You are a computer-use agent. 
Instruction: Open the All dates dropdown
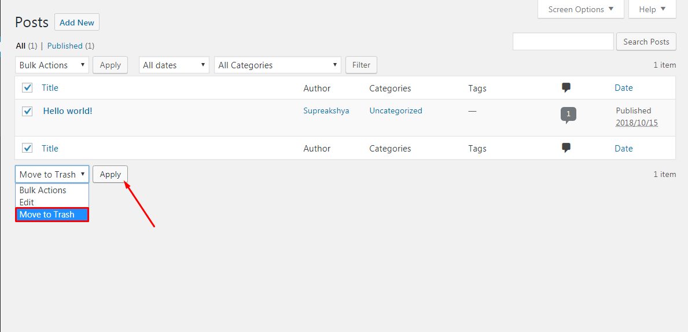click(174, 65)
